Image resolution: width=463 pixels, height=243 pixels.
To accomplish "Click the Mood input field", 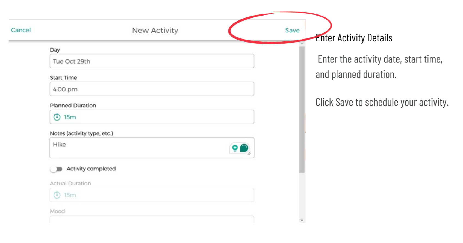I will (152, 220).
